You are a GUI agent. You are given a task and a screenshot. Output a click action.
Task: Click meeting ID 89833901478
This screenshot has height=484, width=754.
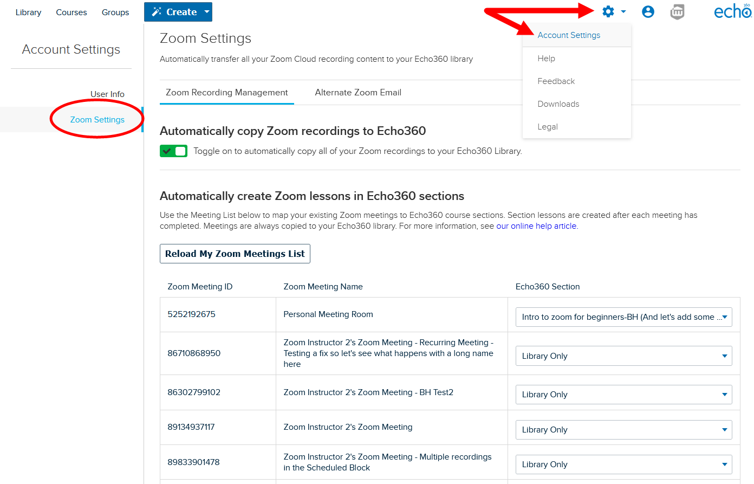(x=193, y=462)
